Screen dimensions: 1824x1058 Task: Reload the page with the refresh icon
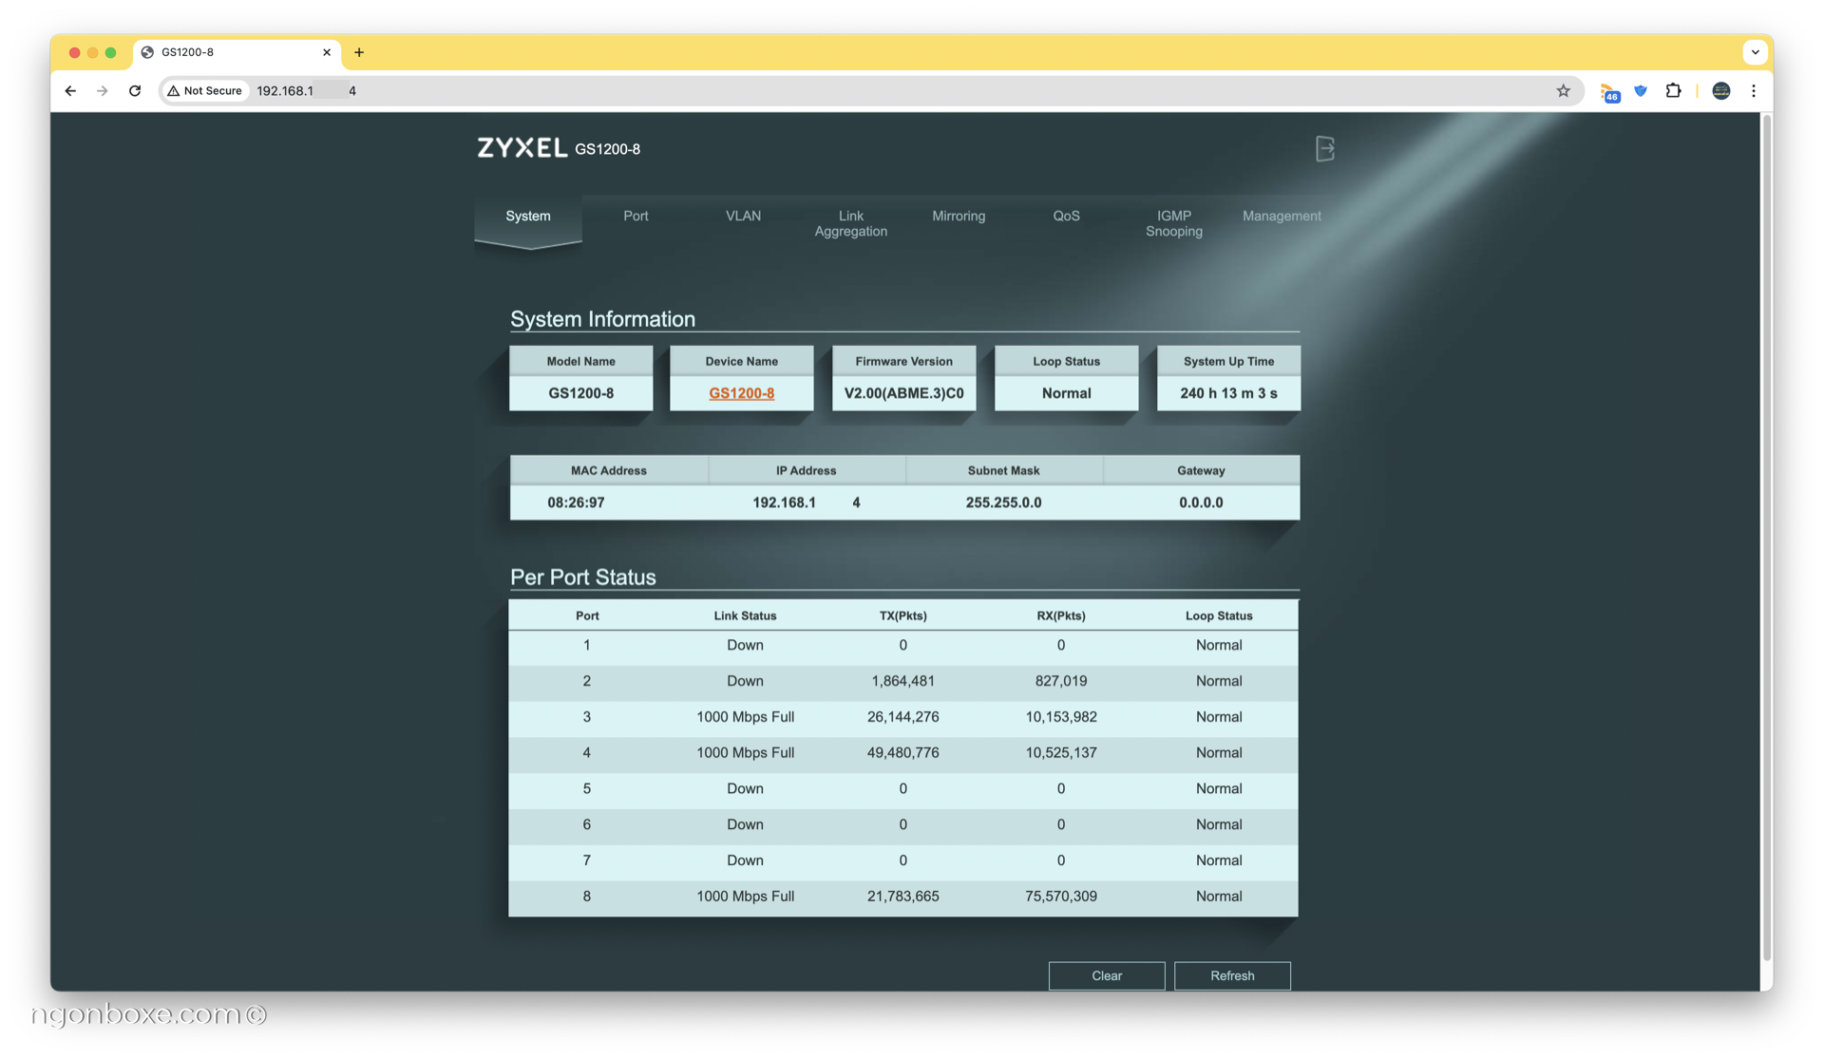coord(135,91)
